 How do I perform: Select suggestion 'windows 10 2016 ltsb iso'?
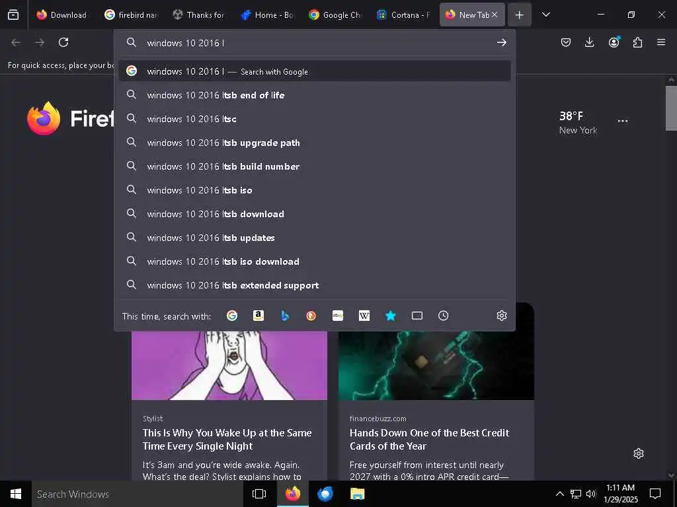315,189
